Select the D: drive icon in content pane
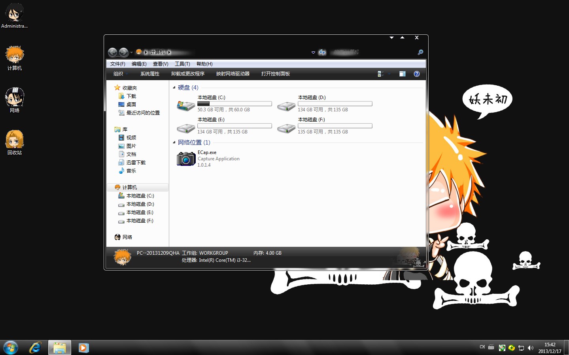Image resolution: width=569 pixels, height=355 pixels. point(286,106)
